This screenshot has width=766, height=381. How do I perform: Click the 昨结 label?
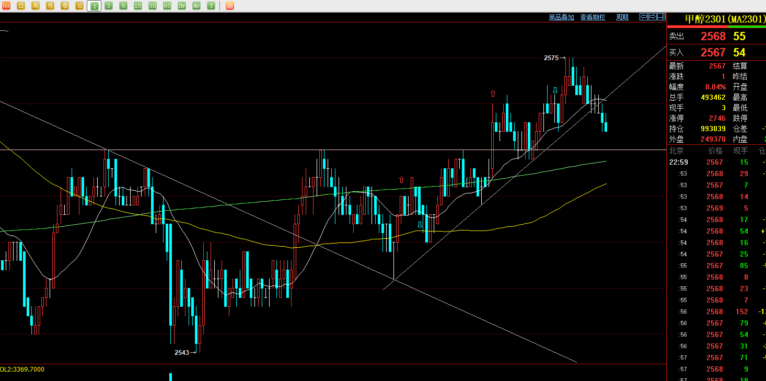pos(740,76)
